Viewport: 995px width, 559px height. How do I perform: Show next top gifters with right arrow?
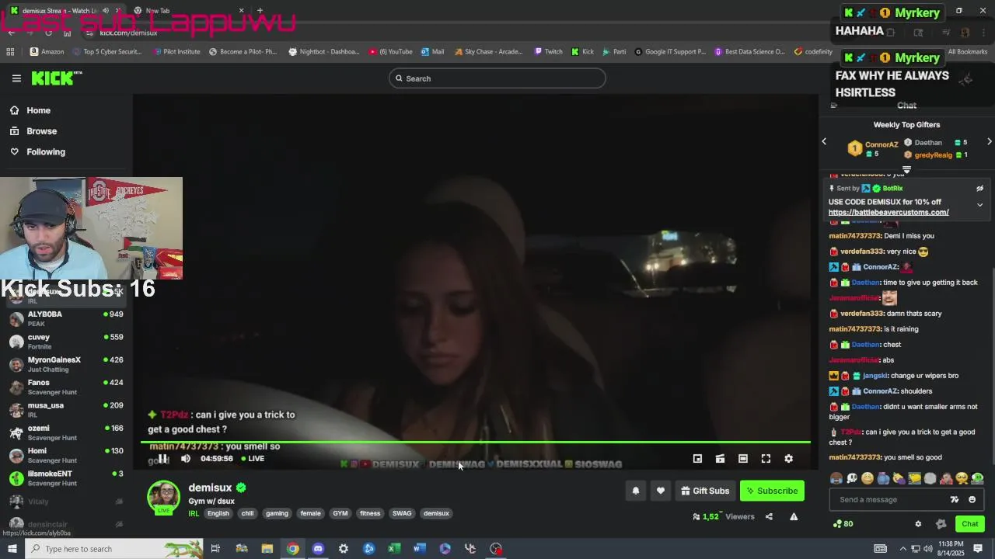(x=989, y=142)
